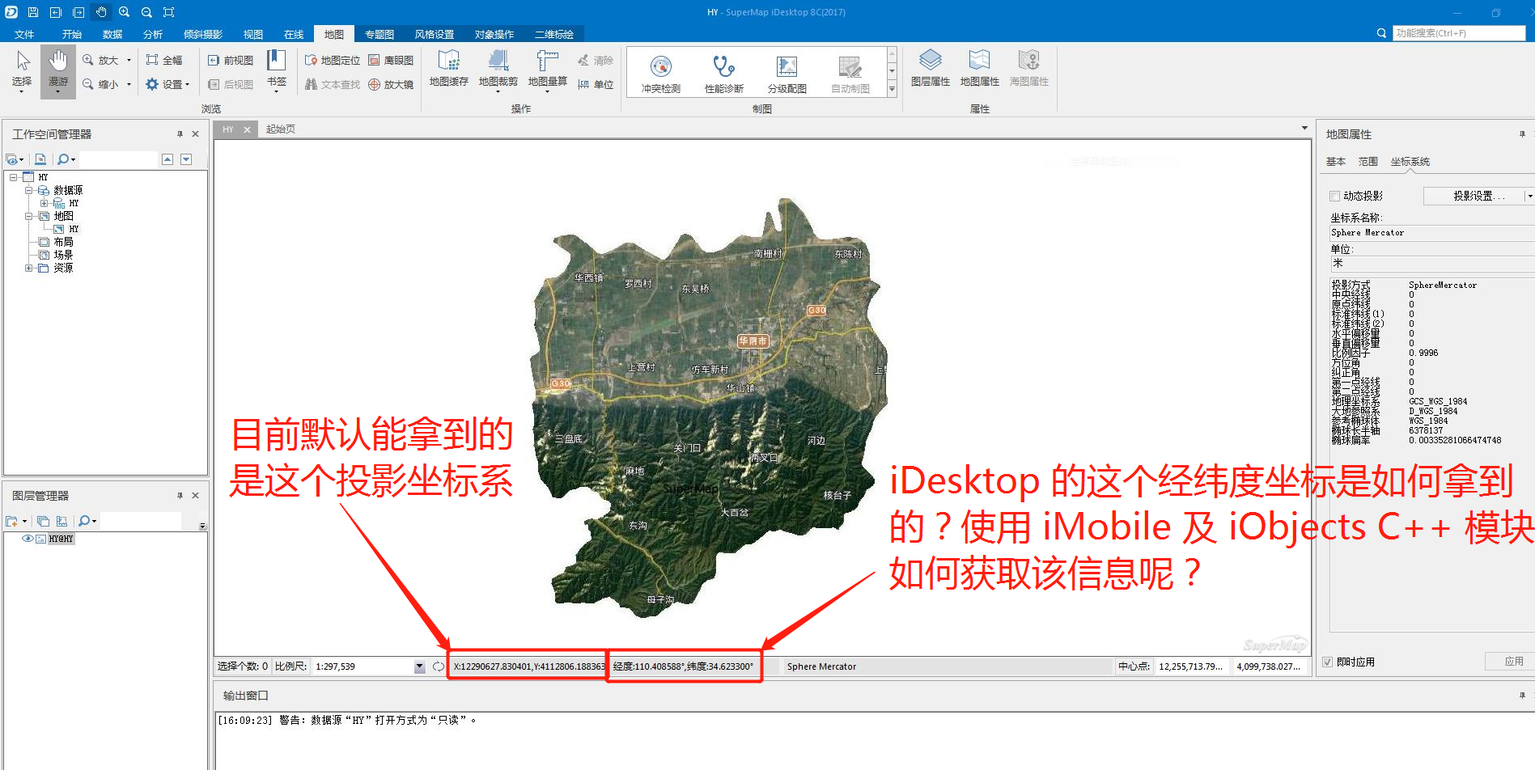The height and width of the screenshot is (770, 1535).
Task: Toggle the 鹰眼图 overview map
Action: point(391,60)
